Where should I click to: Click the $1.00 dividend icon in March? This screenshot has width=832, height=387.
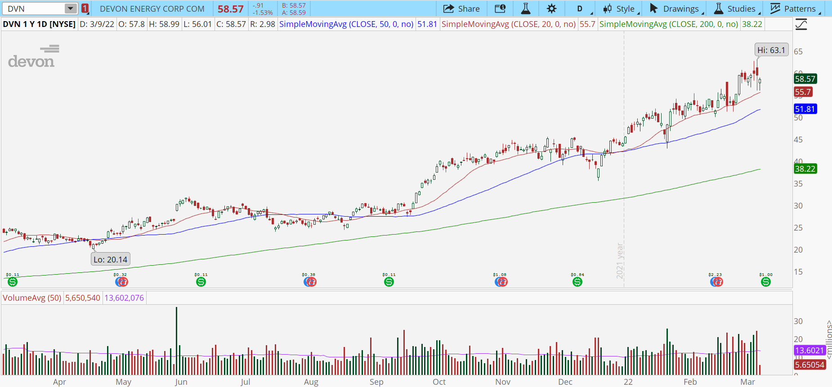point(765,282)
